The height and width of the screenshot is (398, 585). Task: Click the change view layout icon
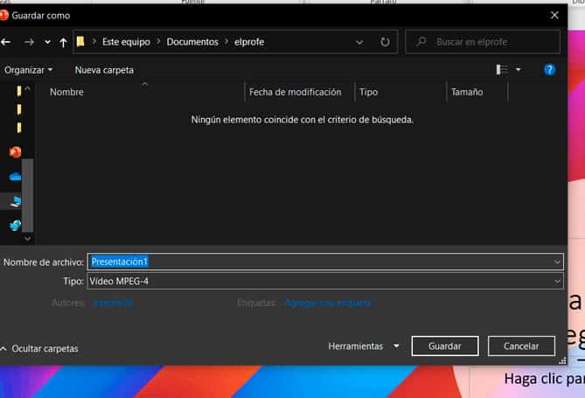click(502, 69)
